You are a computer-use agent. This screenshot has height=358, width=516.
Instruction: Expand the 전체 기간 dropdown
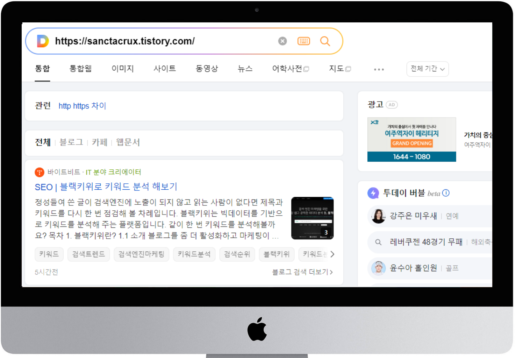[428, 69]
